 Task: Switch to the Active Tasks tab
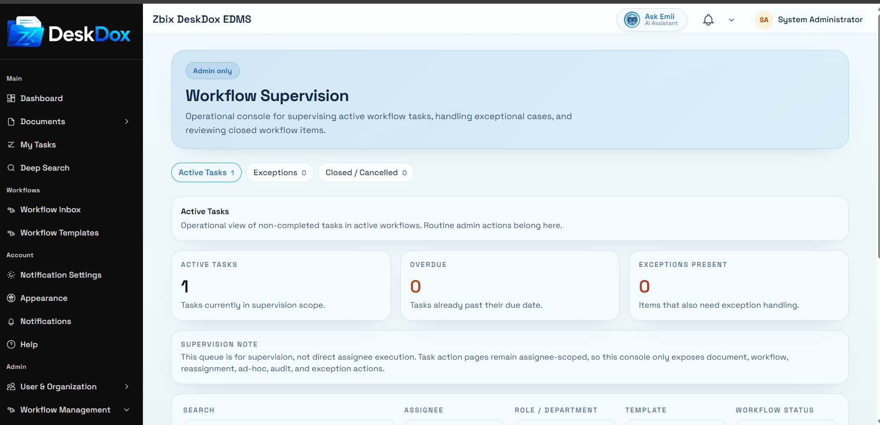click(x=206, y=172)
